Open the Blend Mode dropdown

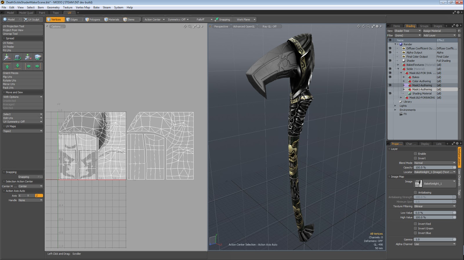pos(434,163)
